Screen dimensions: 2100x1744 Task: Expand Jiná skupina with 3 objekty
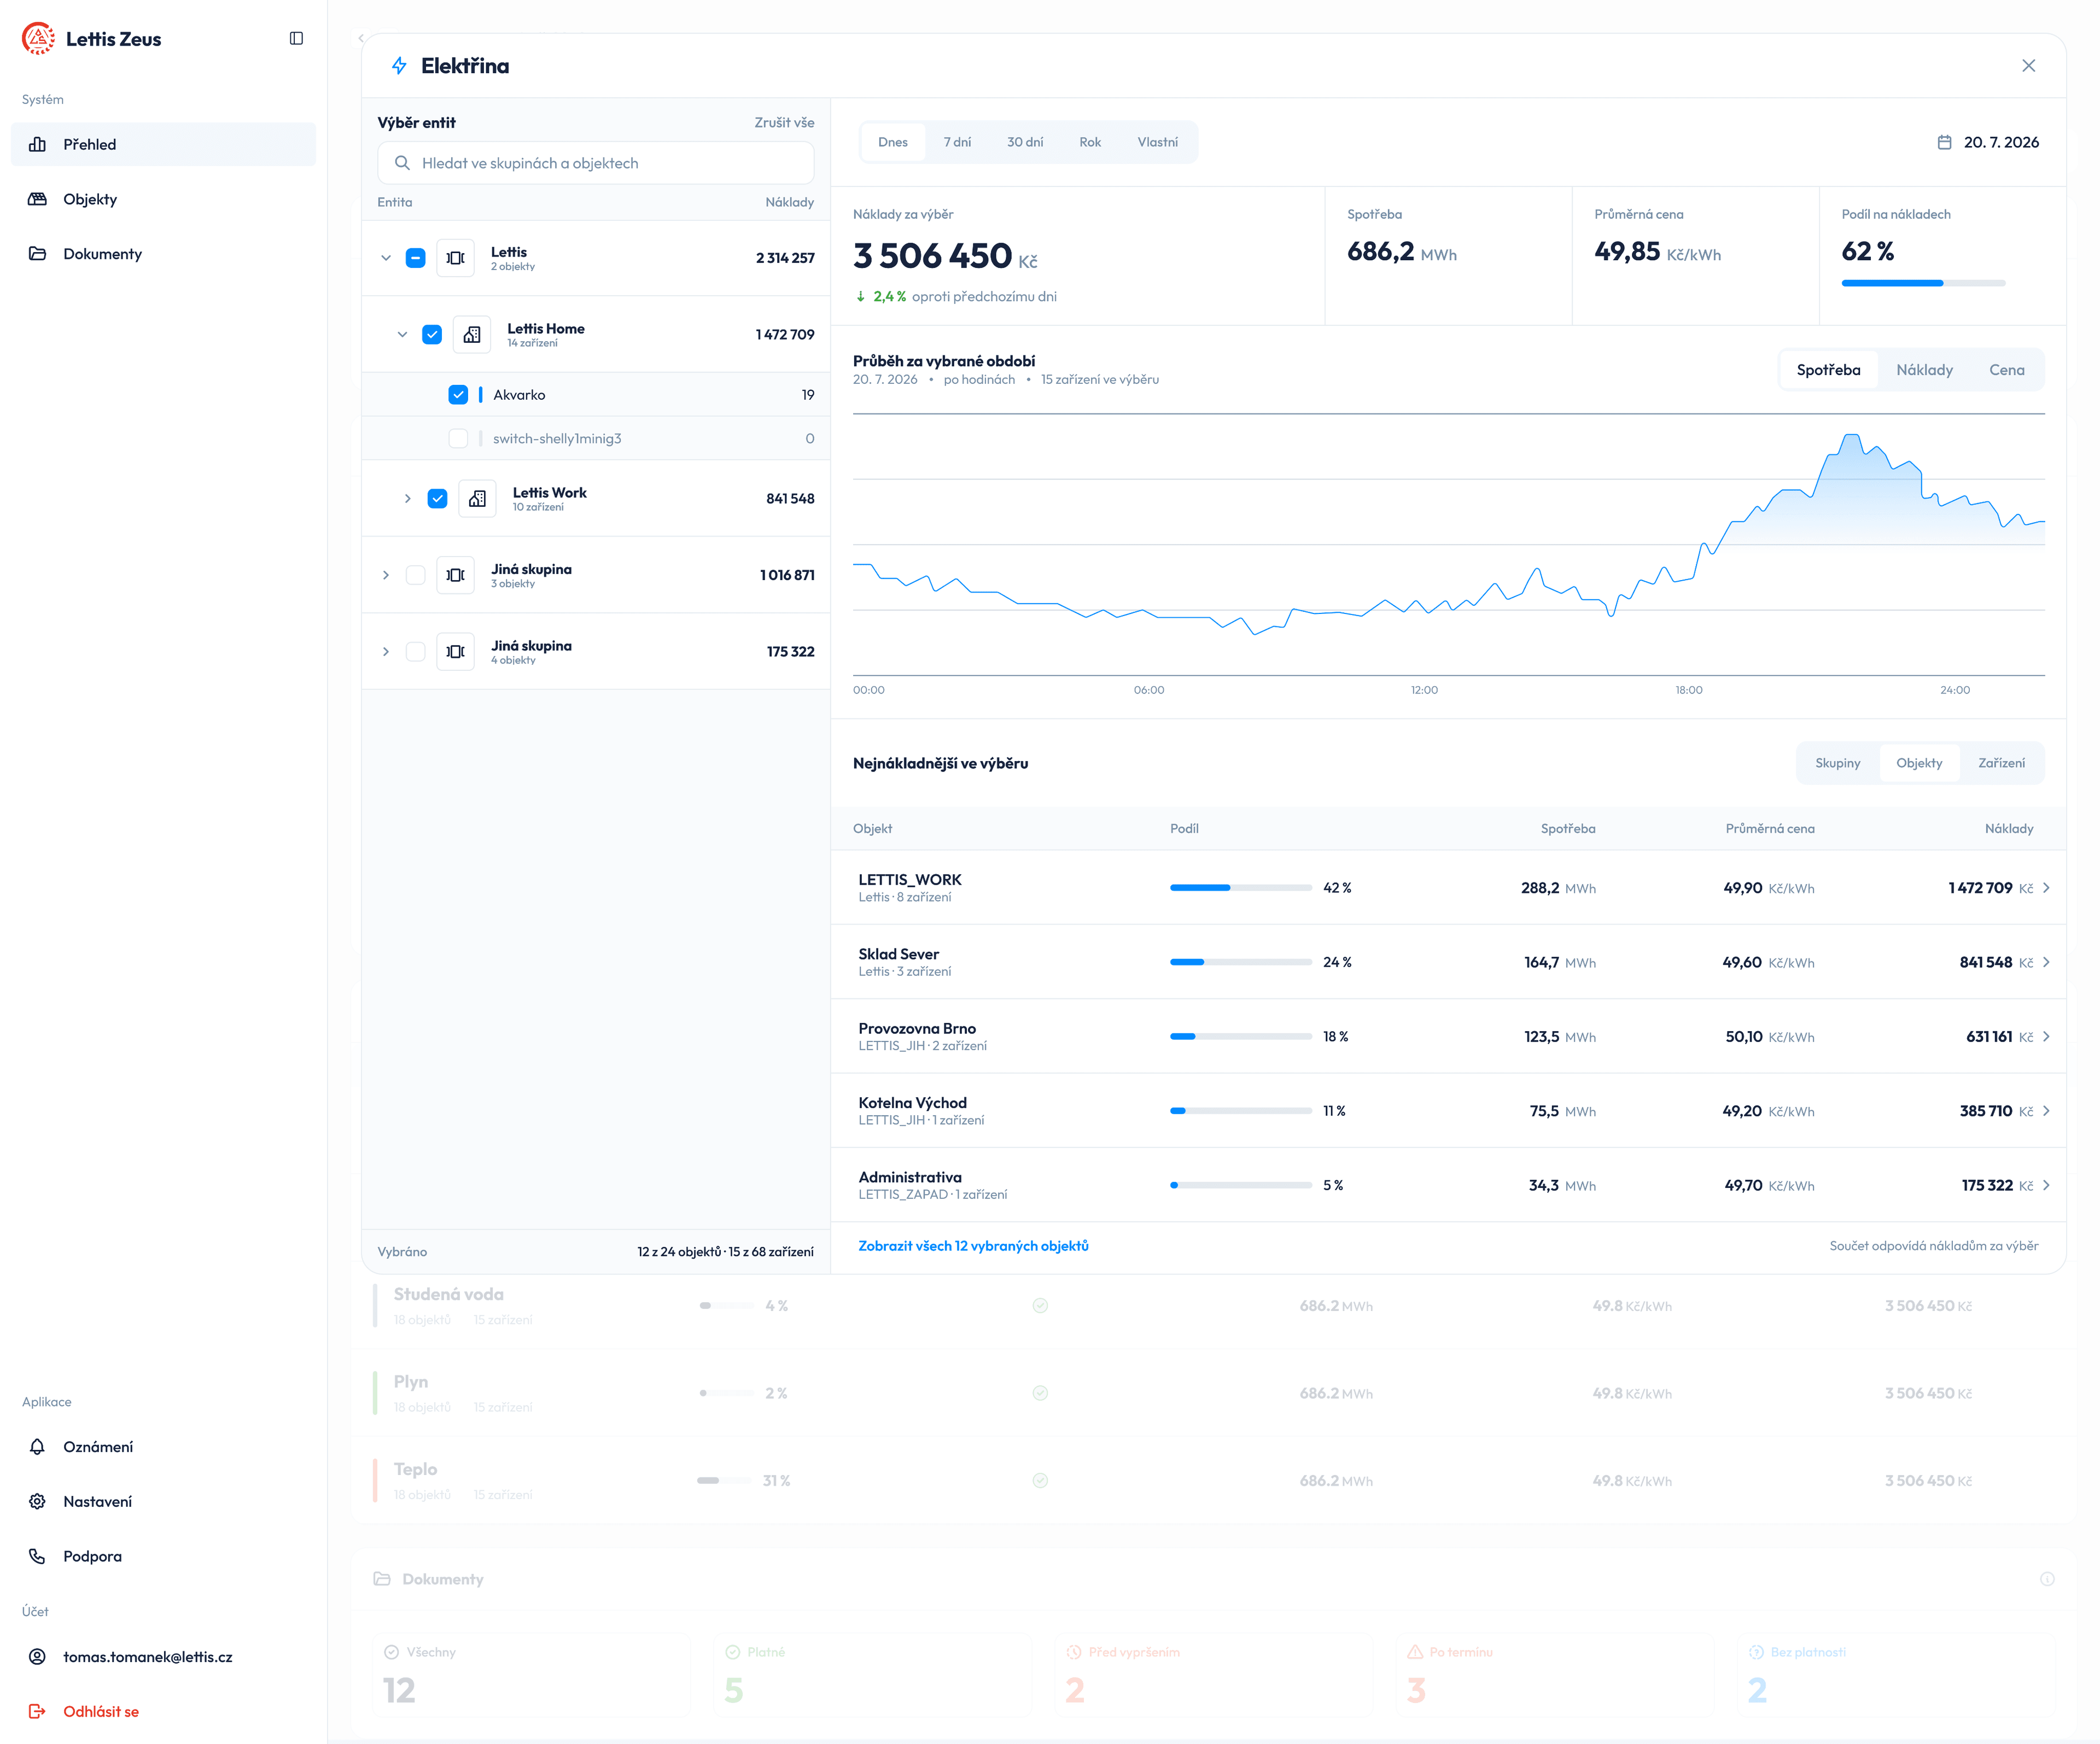pos(386,575)
